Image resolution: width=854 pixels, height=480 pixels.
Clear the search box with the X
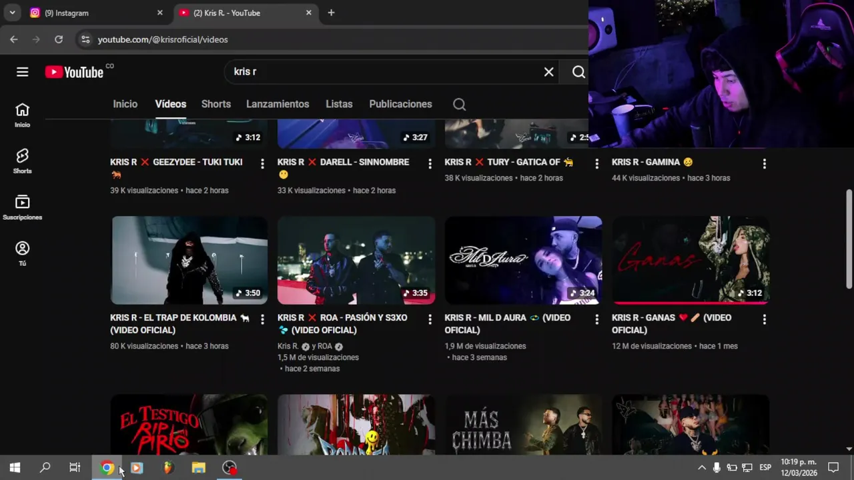[x=548, y=72]
